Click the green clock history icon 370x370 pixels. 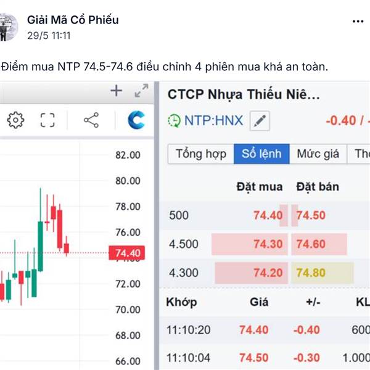174,121
